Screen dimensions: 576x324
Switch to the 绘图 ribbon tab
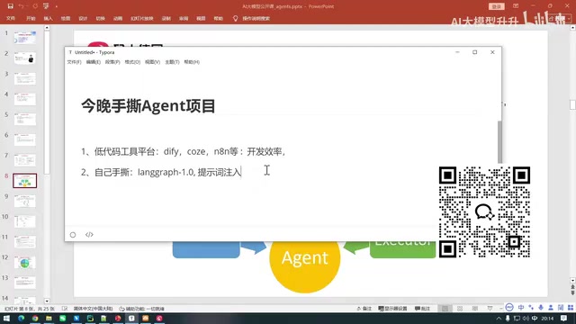pos(66,18)
